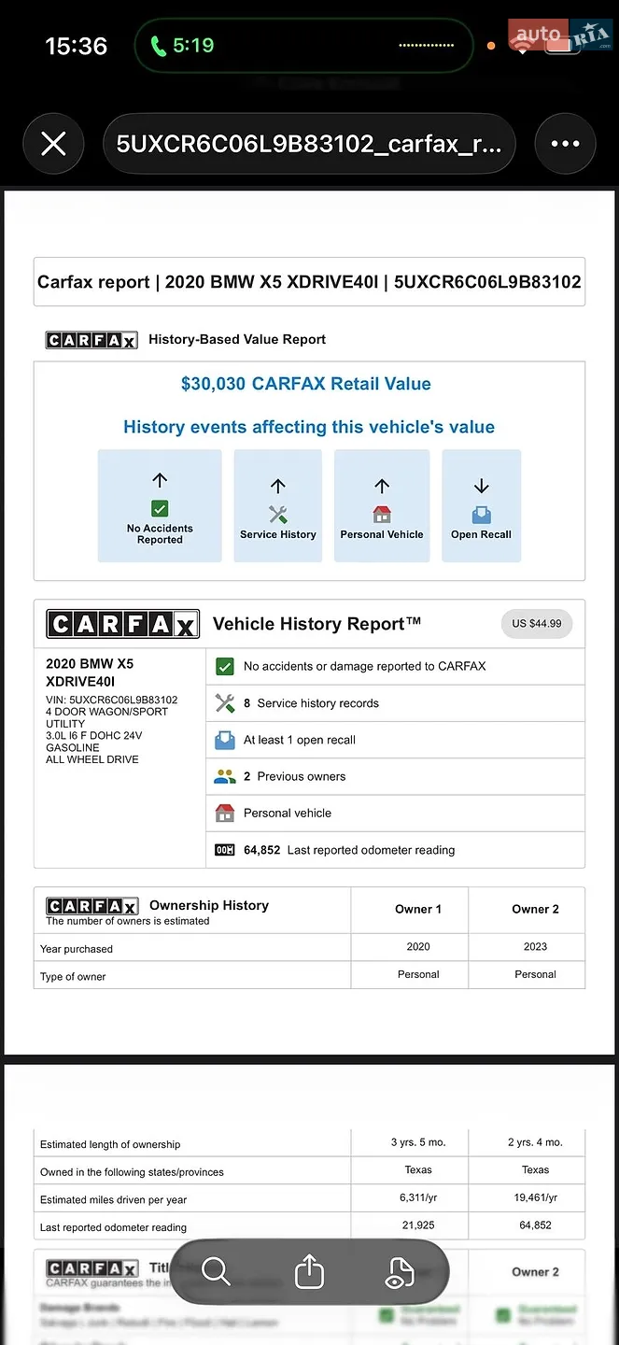
Task: Click the 21,925 odometer reading cell
Action: (x=418, y=1225)
